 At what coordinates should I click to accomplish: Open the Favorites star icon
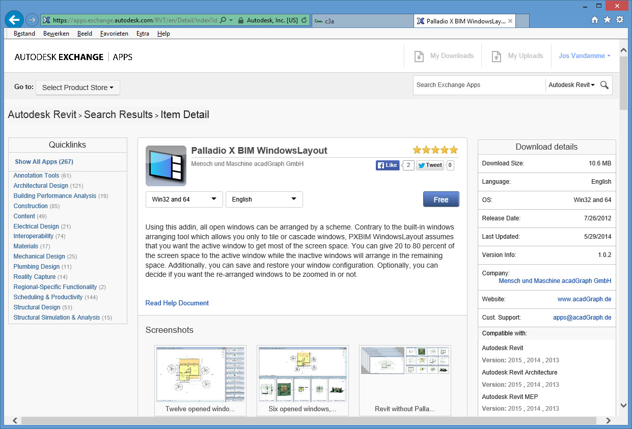coord(607,20)
